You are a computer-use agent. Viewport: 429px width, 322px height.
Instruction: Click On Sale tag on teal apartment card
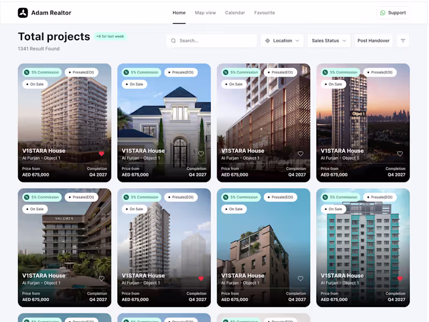click(x=334, y=209)
